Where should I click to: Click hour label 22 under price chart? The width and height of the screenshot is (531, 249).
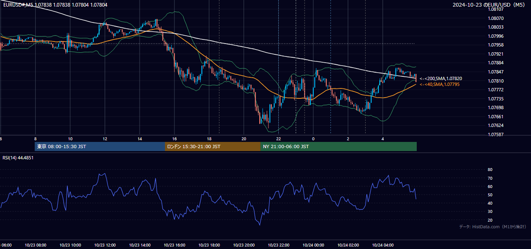278,139
